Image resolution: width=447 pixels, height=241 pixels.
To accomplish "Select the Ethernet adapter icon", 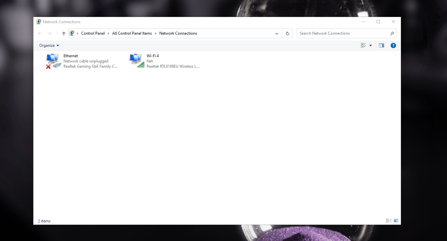I will click(53, 61).
